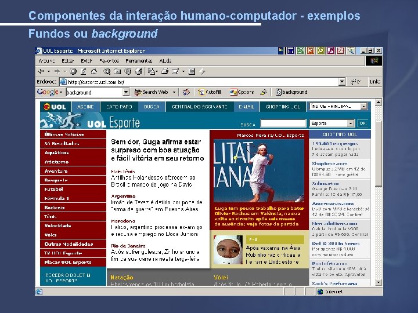Click the Google logo on the toolbar

[x=48, y=92]
